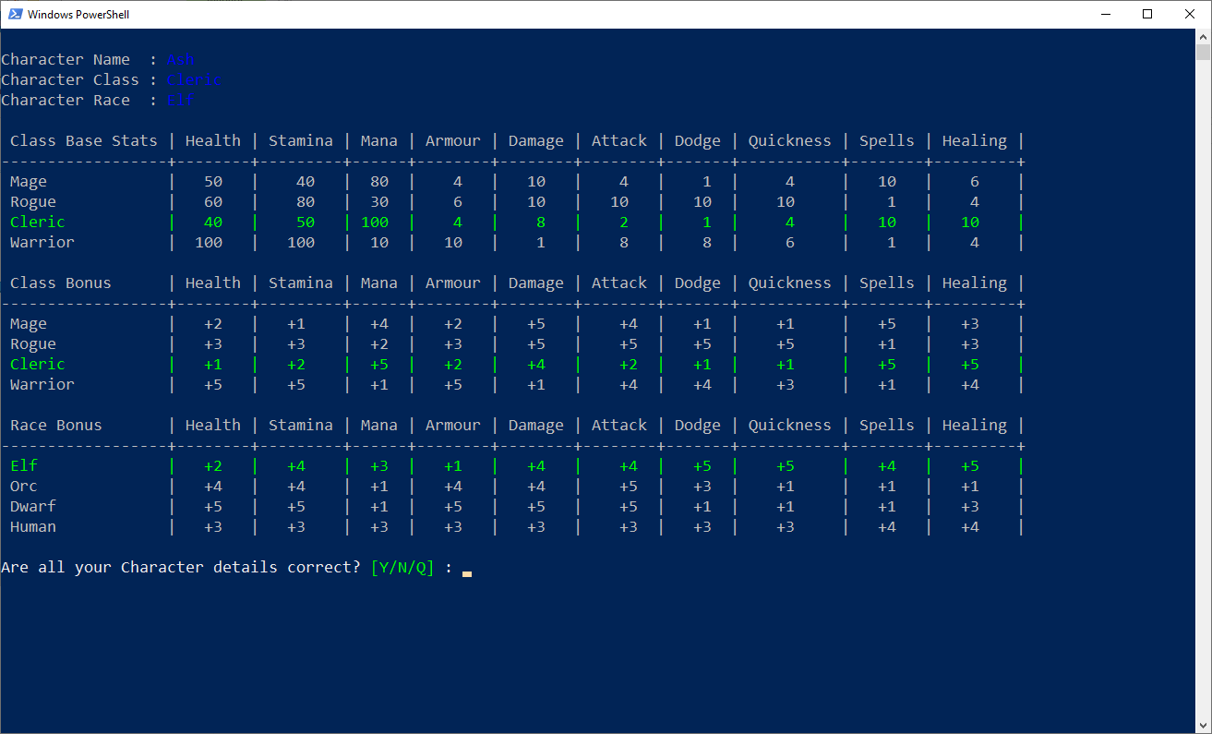Click the Dwarf row label in Race Bonus
The height and width of the screenshot is (734, 1212).
pyautogui.click(x=33, y=507)
